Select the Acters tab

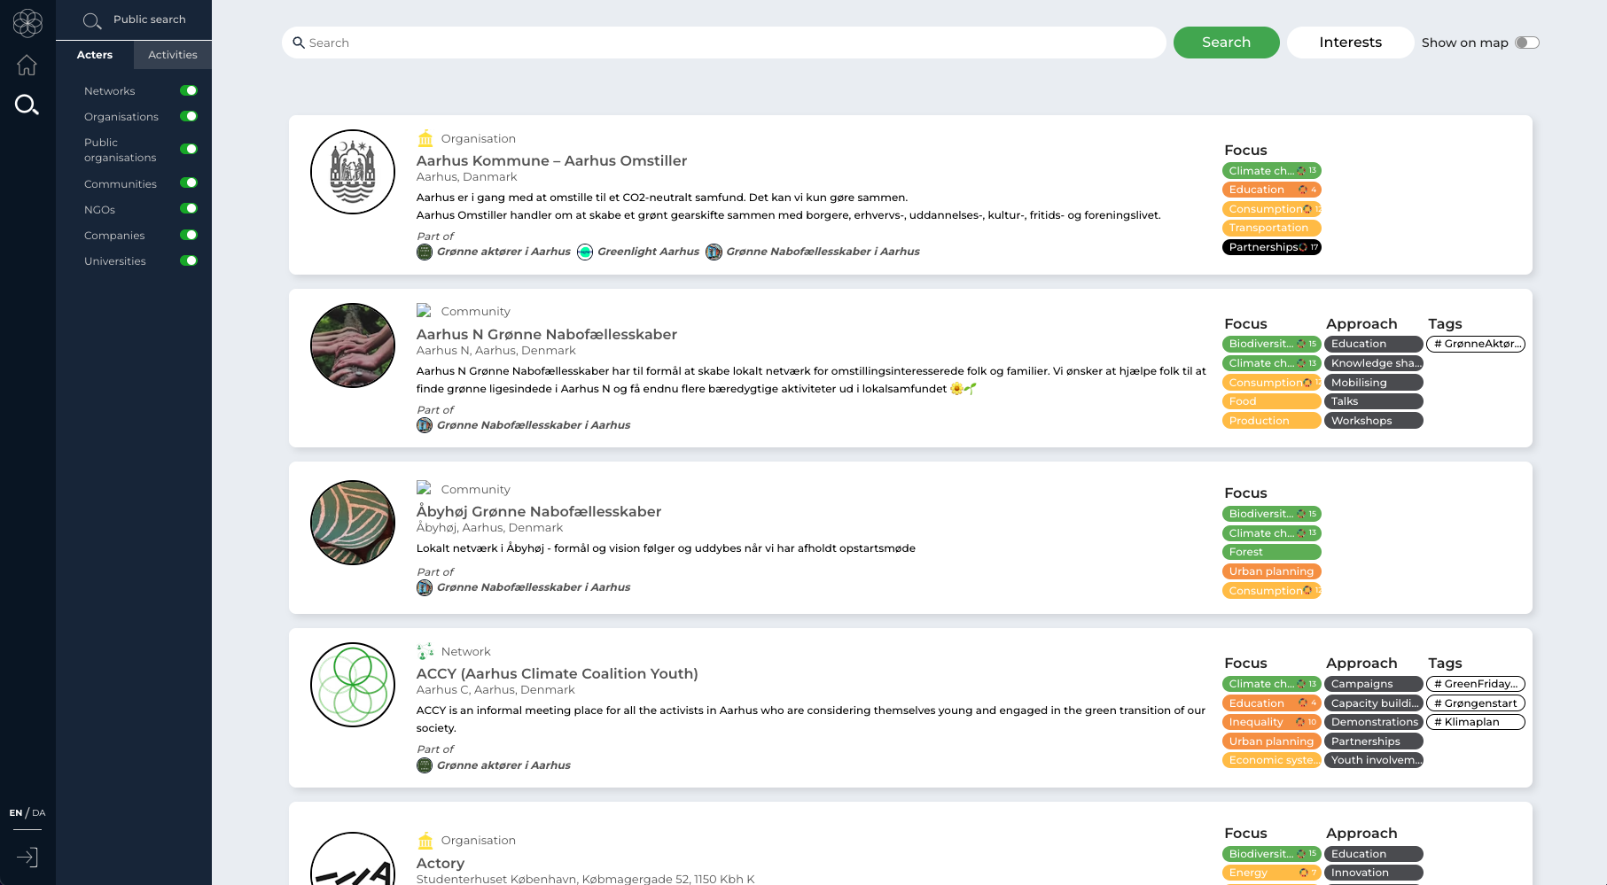pos(95,55)
